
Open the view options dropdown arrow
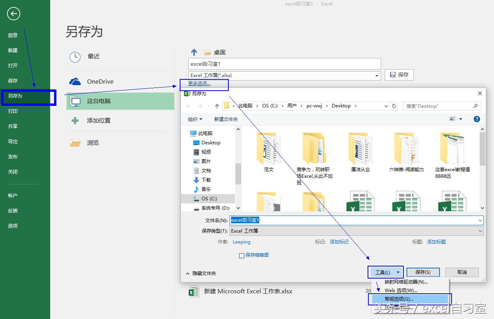tap(461, 119)
